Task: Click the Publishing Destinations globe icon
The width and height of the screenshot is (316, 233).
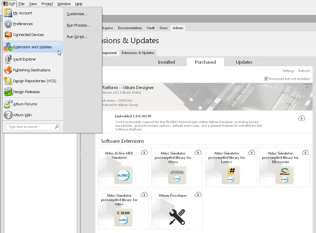Action: 8,70
